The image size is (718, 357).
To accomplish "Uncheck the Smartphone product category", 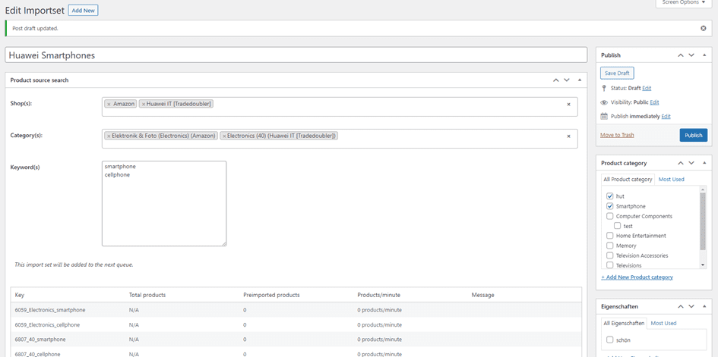I will 609,206.
